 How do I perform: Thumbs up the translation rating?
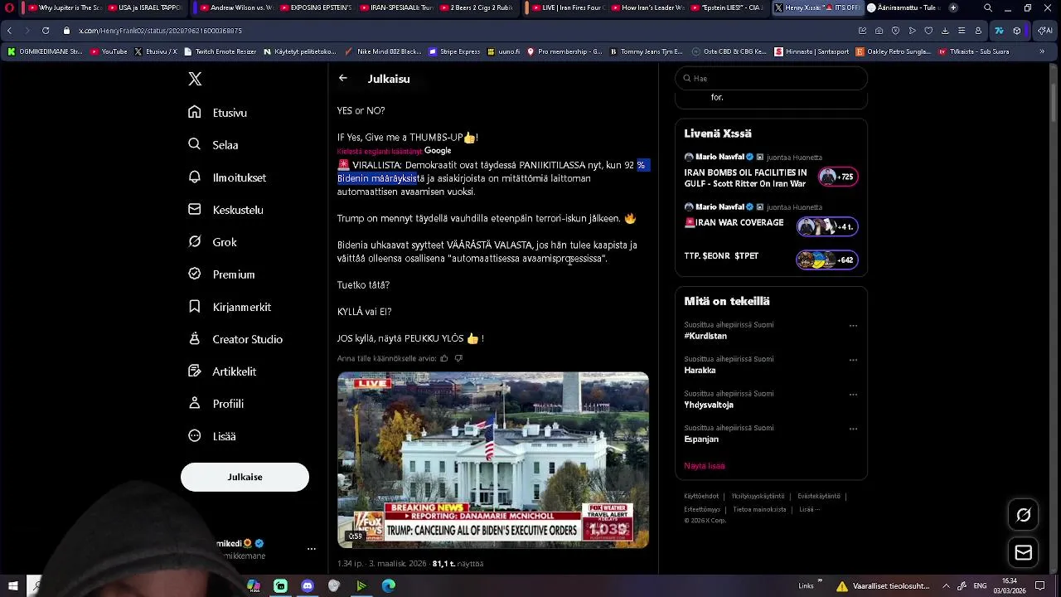[444, 358]
